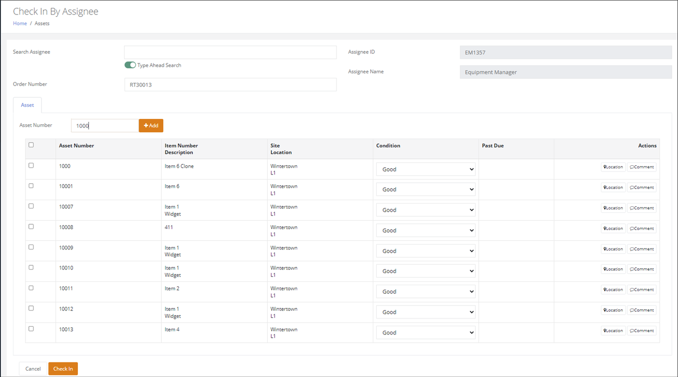The width and height of the screenshot is (678, 377).
Task: Click the Search Assignee input field
Action: point(231,52)
